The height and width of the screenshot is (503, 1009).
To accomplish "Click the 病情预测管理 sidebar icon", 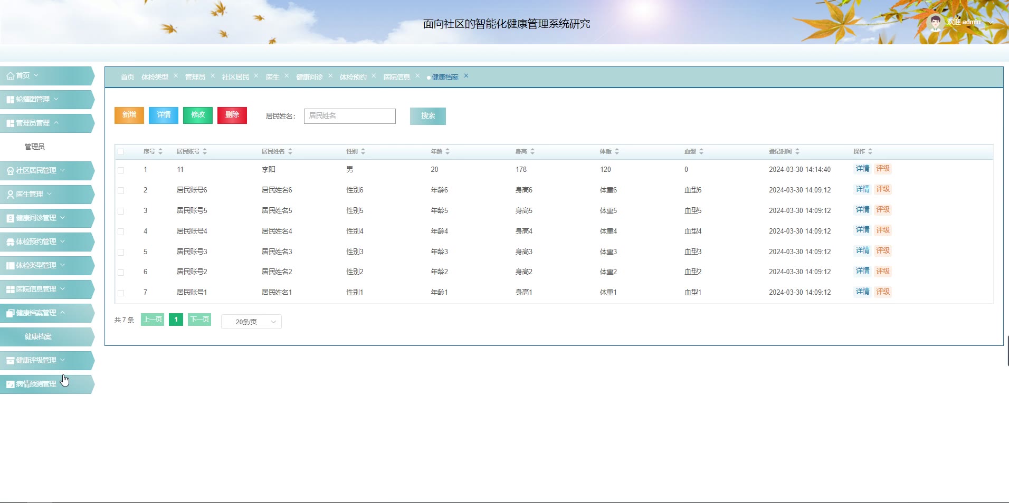I will tap(10, 384).
